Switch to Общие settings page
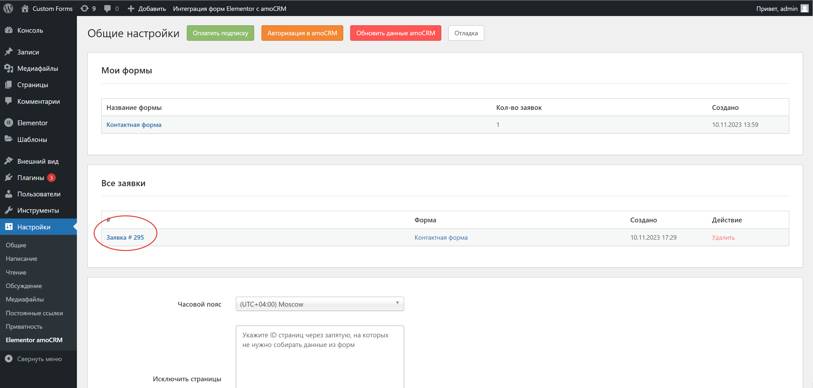 coord(15,245)
